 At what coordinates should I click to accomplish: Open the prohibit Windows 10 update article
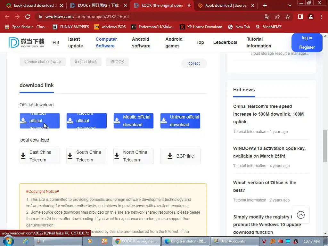[267, 225]
